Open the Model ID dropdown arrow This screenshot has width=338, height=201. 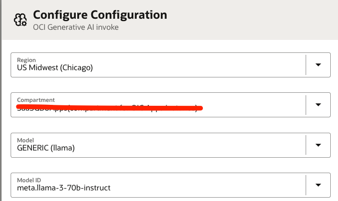(x=318, y=185)
